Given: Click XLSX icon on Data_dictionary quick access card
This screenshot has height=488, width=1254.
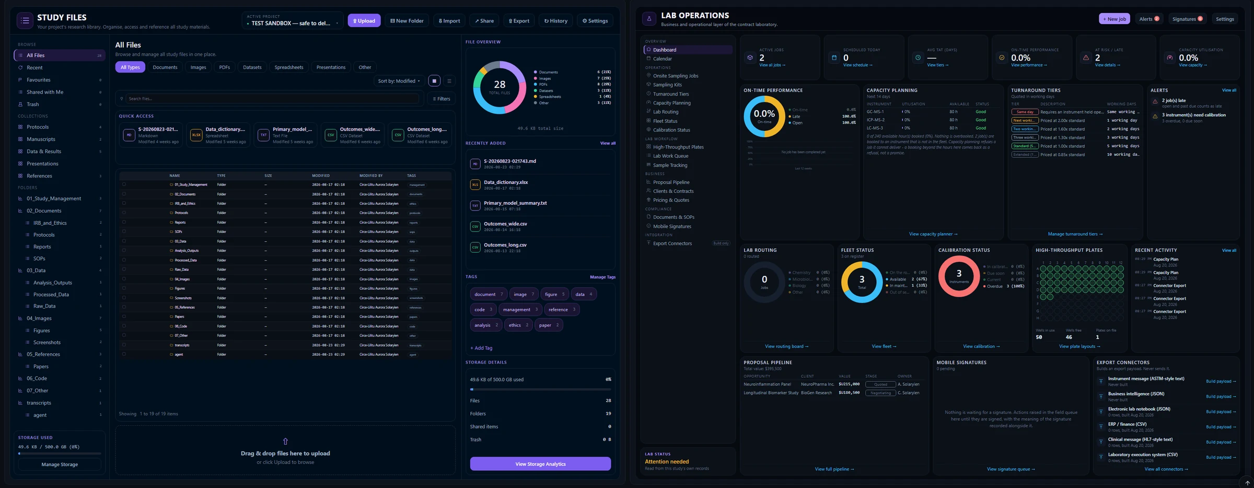Looking at the screenshot, I should click(x=196, y=135).
